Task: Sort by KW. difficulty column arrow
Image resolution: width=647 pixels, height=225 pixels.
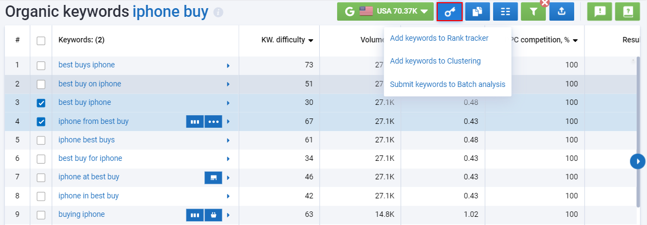Action: tap(310, 40)
